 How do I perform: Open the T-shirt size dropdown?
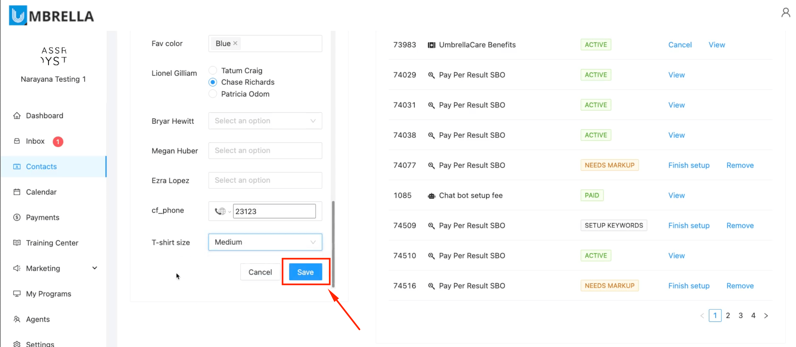click(x=265, y=242)
